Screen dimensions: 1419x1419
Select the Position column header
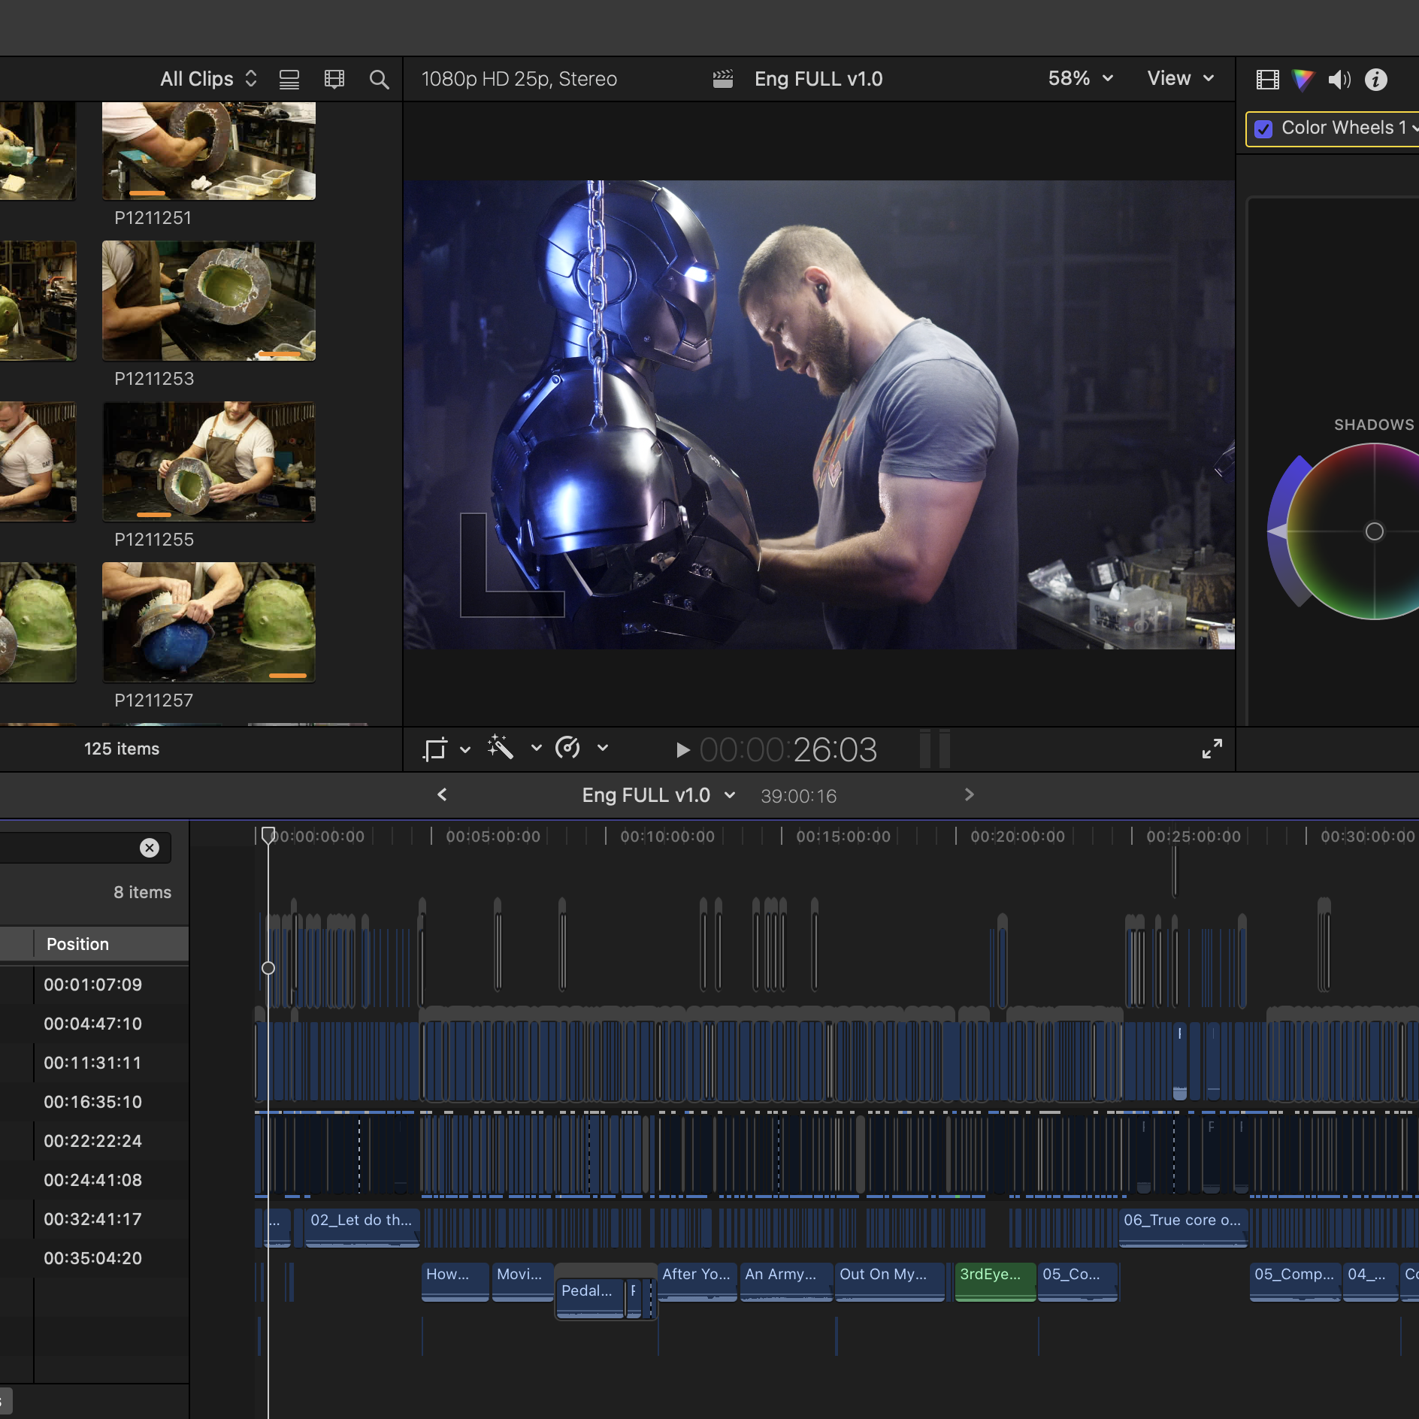click(77, 944)
